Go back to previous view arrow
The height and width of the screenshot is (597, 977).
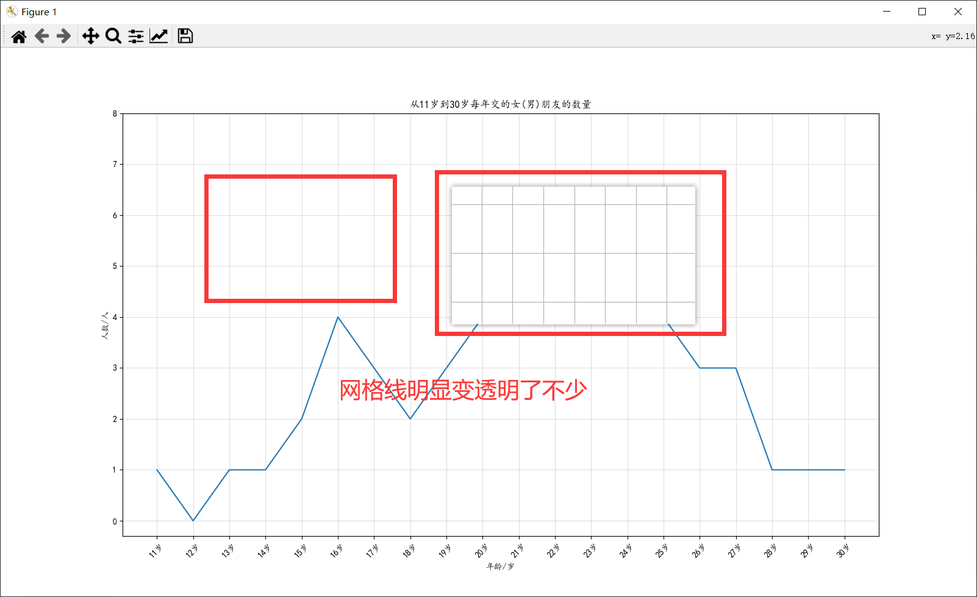point(41,37)
